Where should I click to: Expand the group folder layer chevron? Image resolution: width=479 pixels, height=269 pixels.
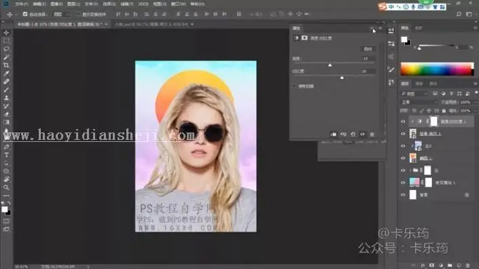[410, 171]
